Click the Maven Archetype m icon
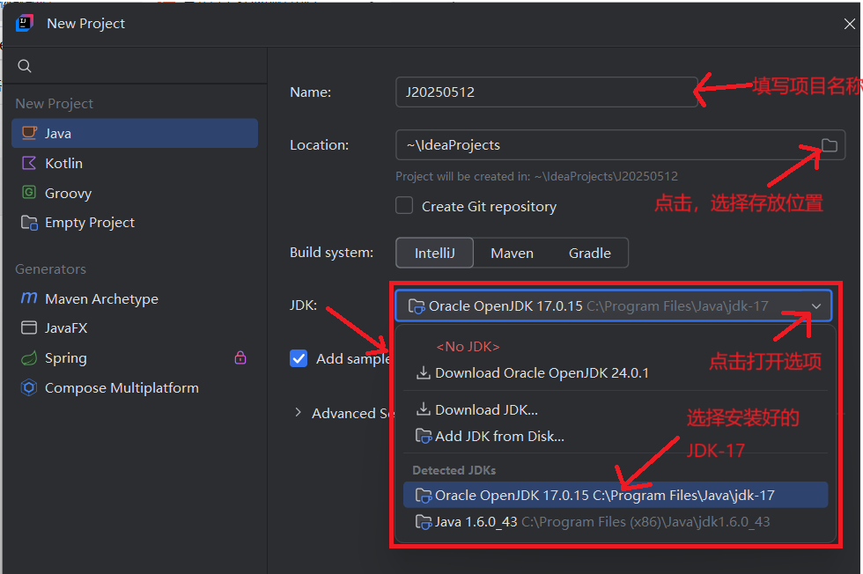 pos(28,298)
